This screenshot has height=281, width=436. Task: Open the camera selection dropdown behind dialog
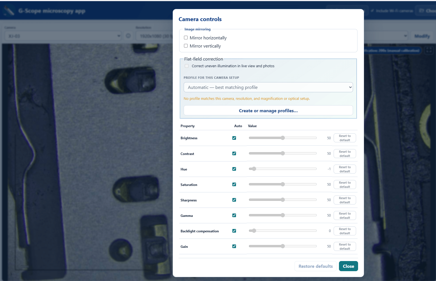pos(63,36)
